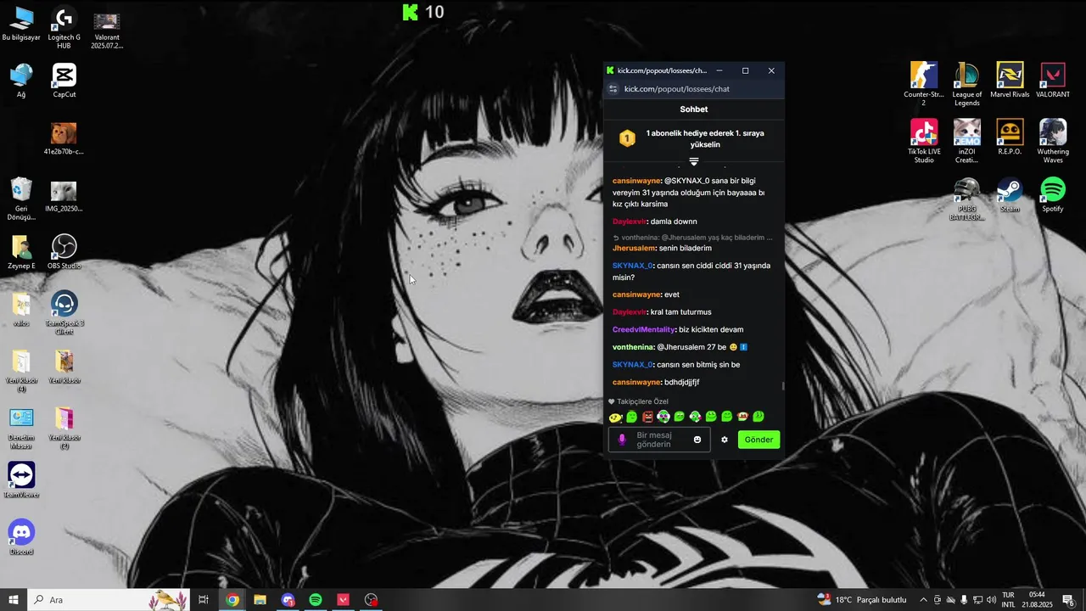This screenshot has width=1086, height=611.
Task: Open the valos folder
Action: [x=21, y=311]
